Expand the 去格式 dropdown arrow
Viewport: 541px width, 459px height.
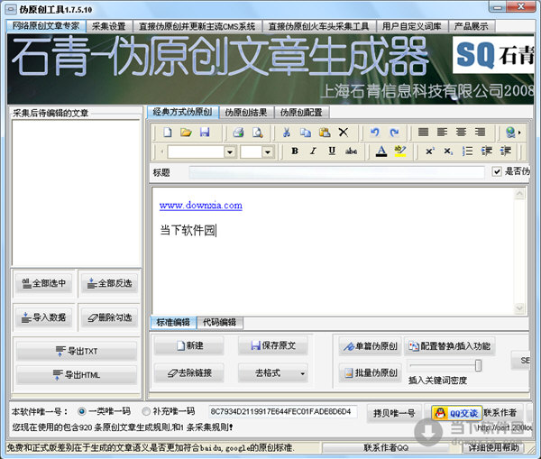point(302,373)
